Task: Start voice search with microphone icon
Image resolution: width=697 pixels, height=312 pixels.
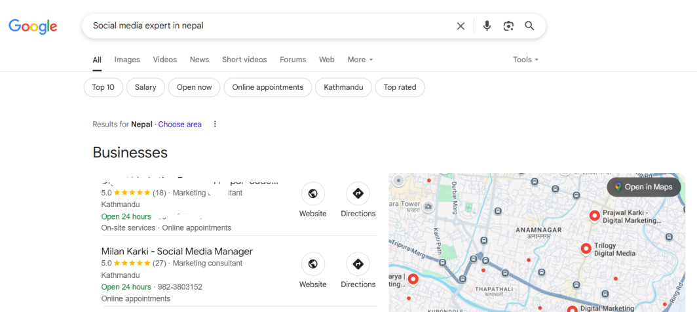Action: pyautogui.click(x=487, y=26)
